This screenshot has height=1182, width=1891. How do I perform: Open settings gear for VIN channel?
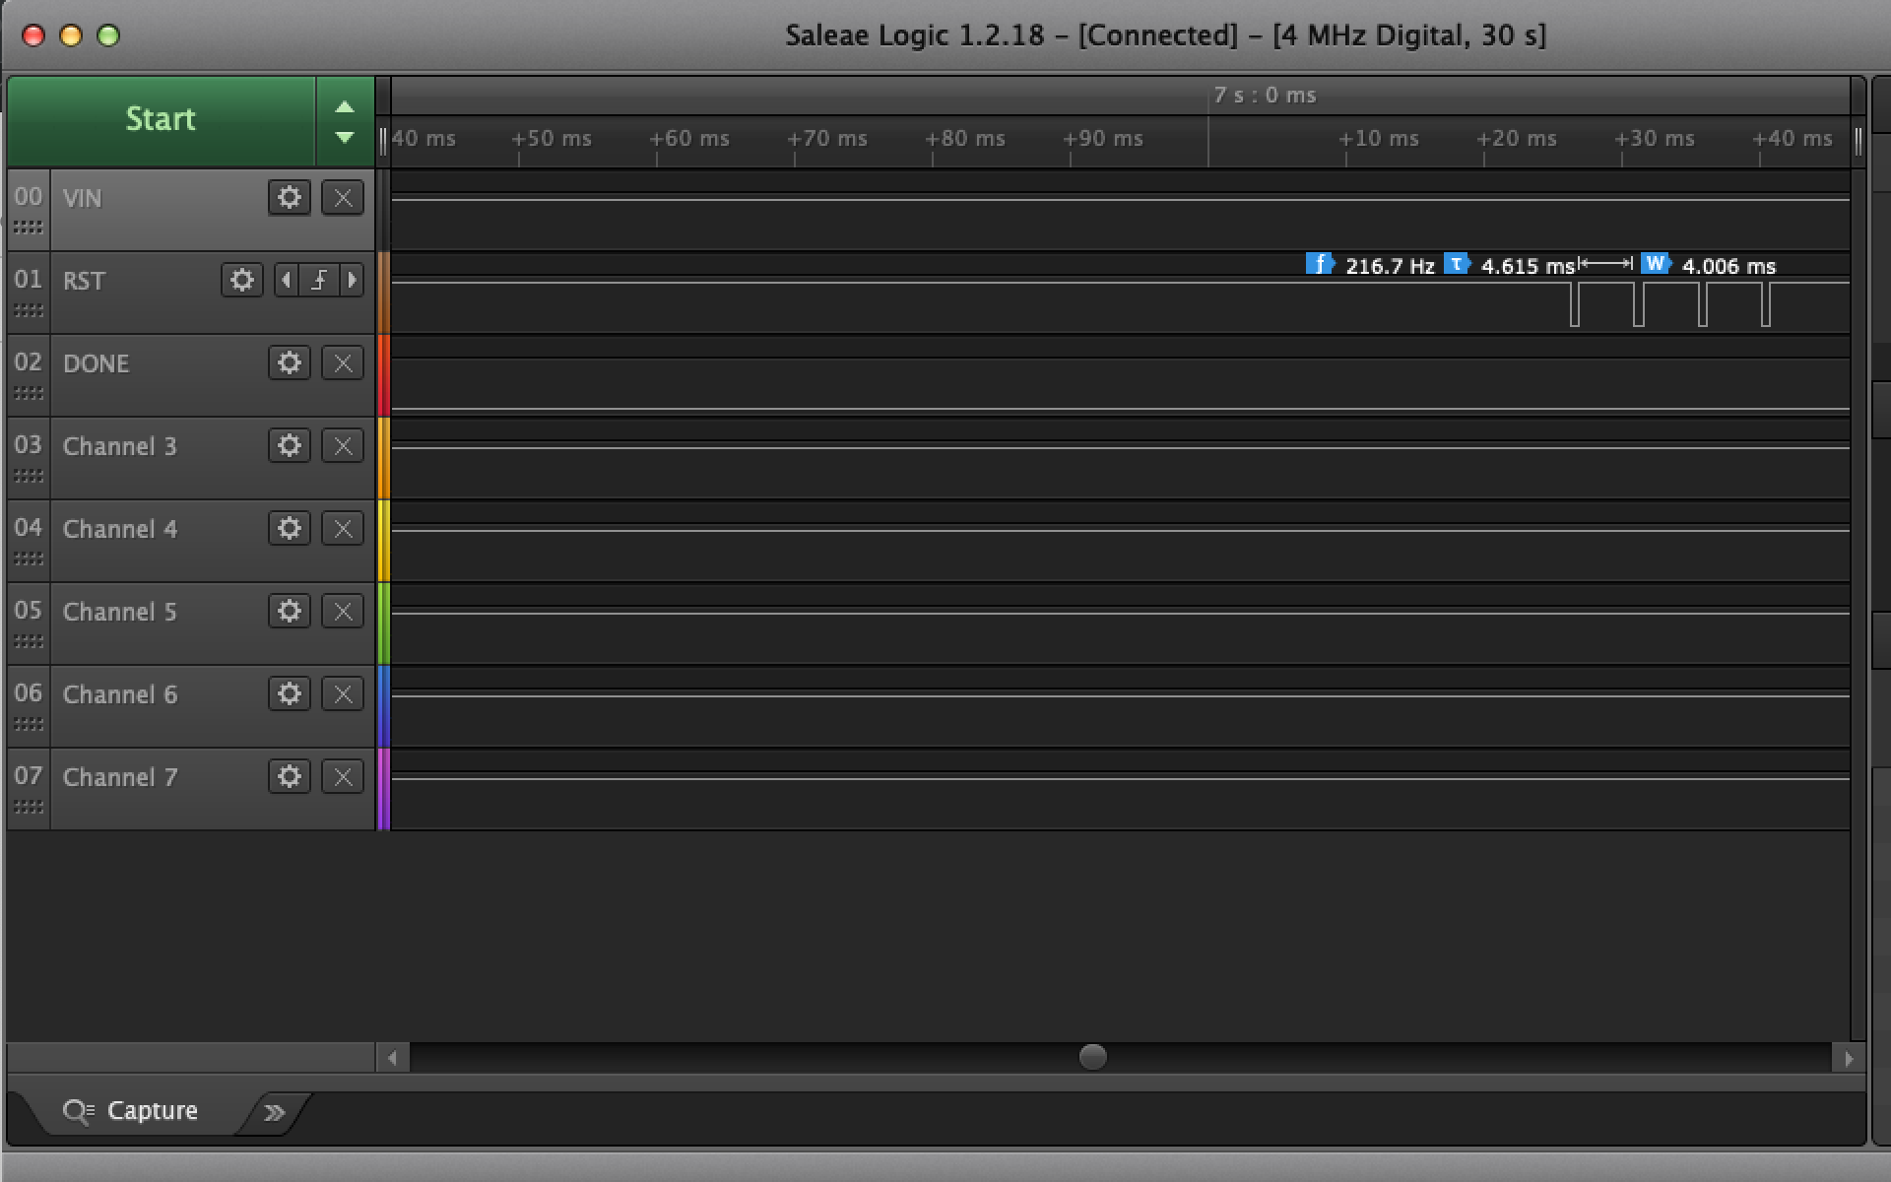pyautogui.click(x=289, y=198)
